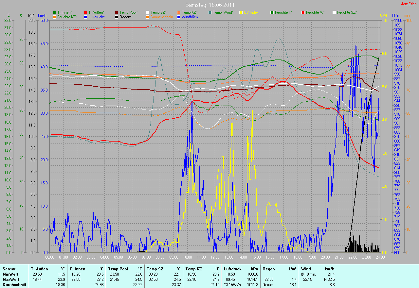419x288 pixels.
Task: Click the 'T. Außen' table column header
Action: tap(40, 269)
